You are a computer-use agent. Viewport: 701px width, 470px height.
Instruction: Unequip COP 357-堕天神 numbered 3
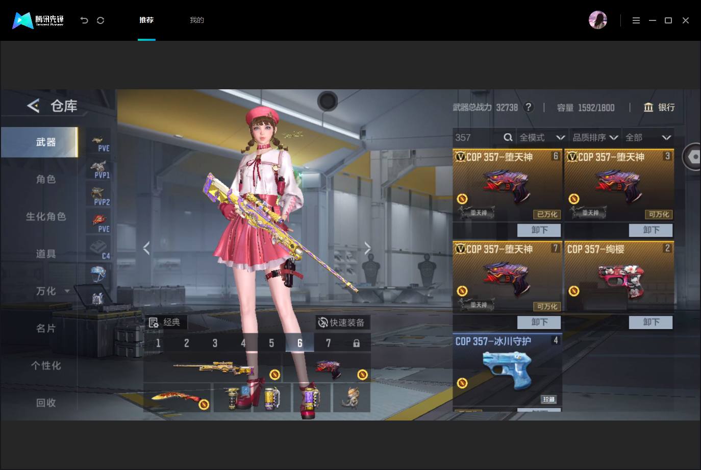[x=651, y=230]
